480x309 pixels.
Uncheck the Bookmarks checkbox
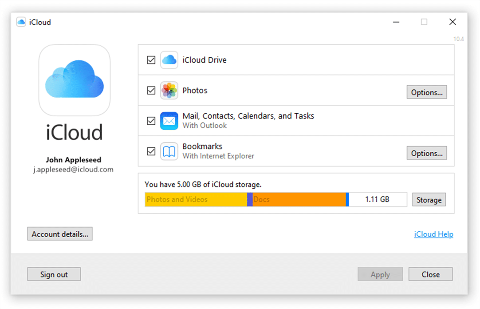coord(151,151)
